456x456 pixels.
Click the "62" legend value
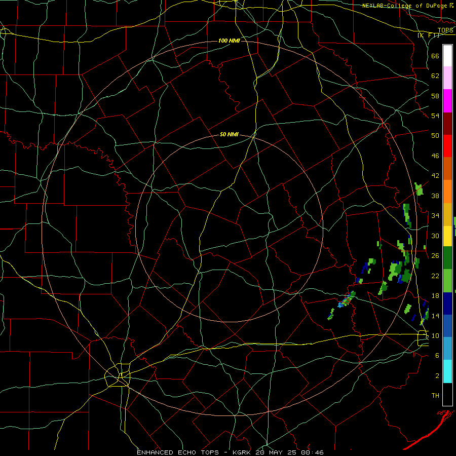(435, 76)
